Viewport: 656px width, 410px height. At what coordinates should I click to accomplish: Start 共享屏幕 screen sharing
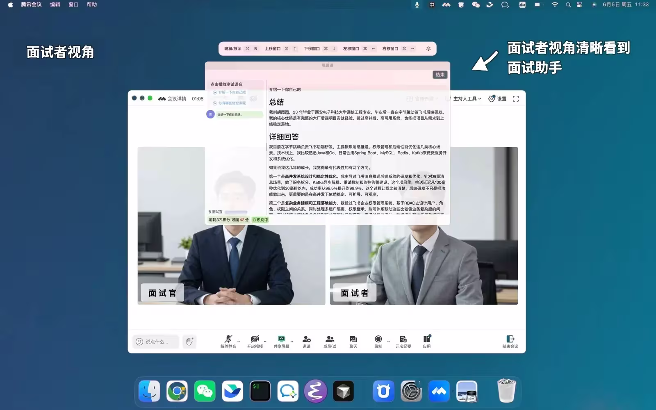(281, 341)
